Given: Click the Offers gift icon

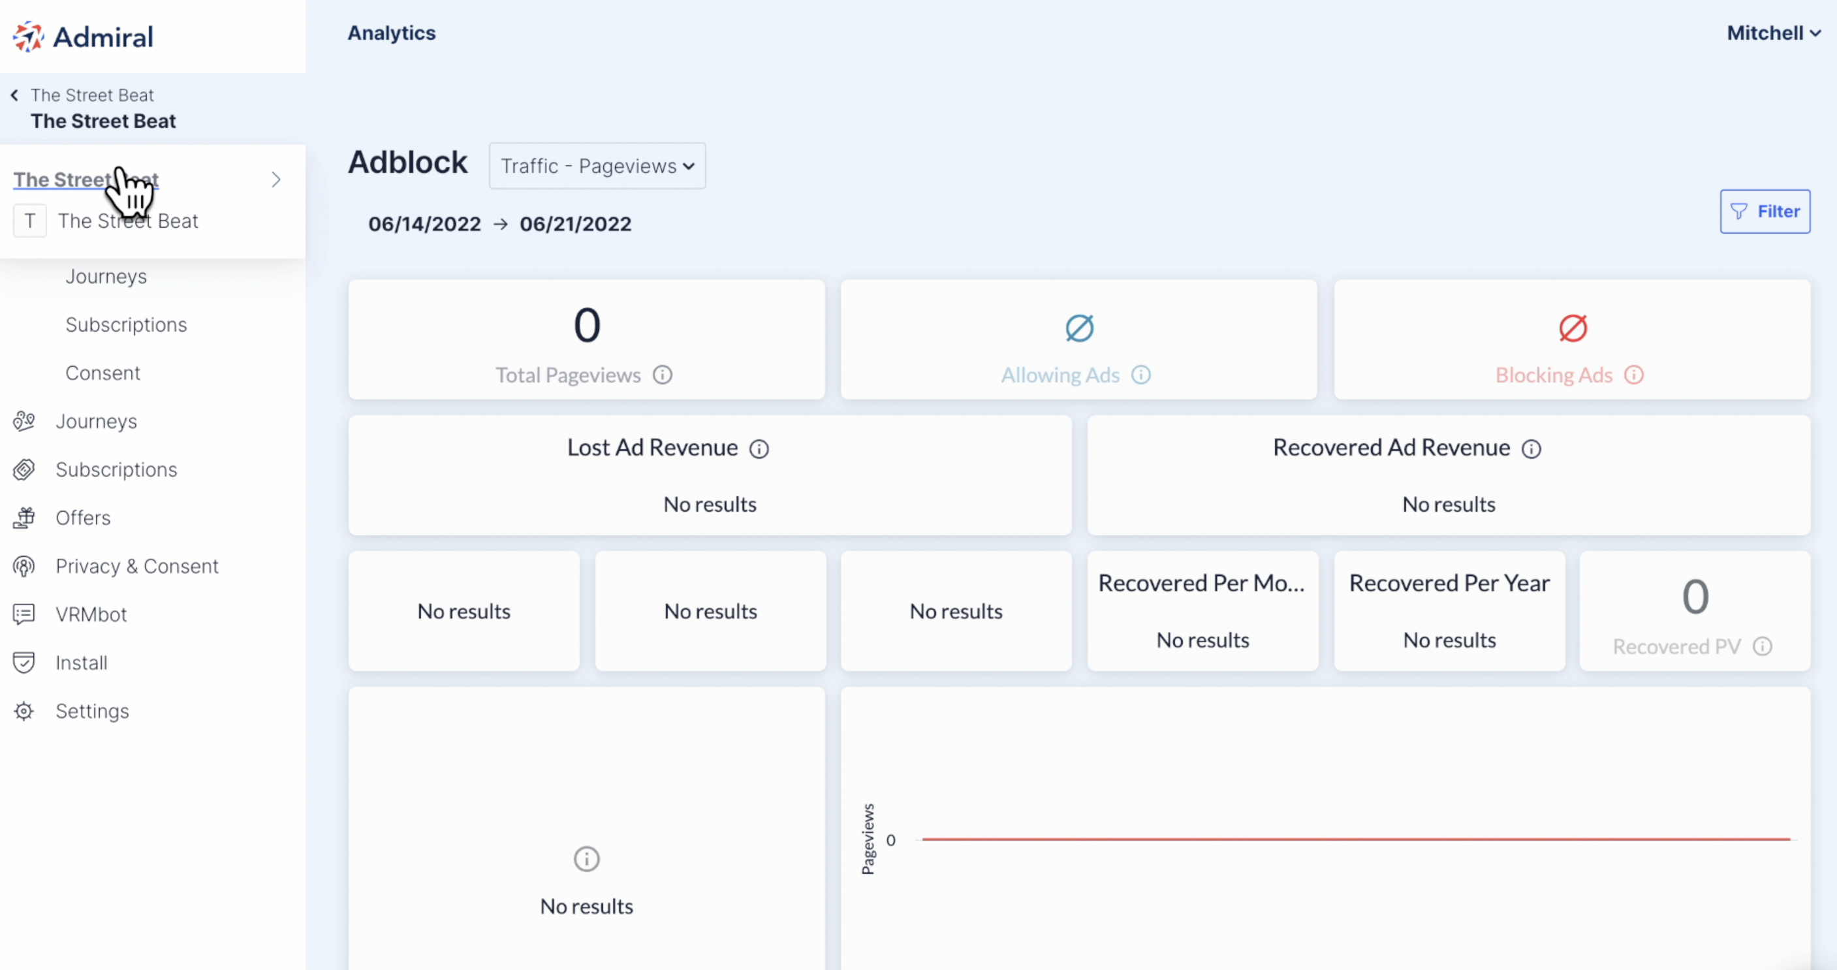Looking at the screenshot, I should point(24,518).
